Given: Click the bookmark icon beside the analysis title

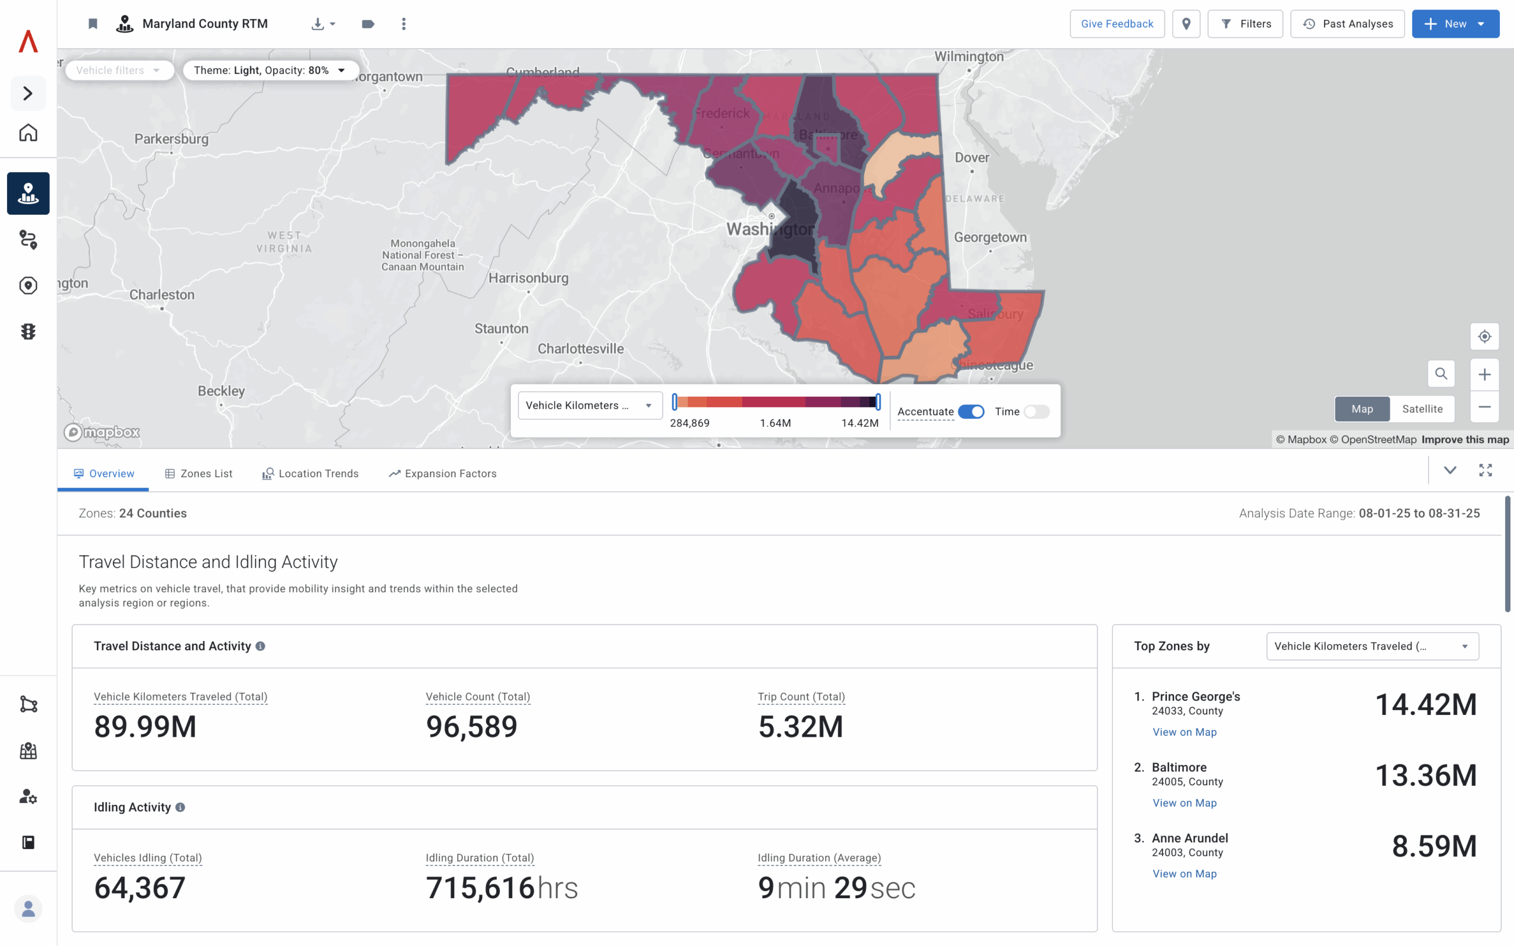Looking at the screenshot, I should [x=93, y=24].
